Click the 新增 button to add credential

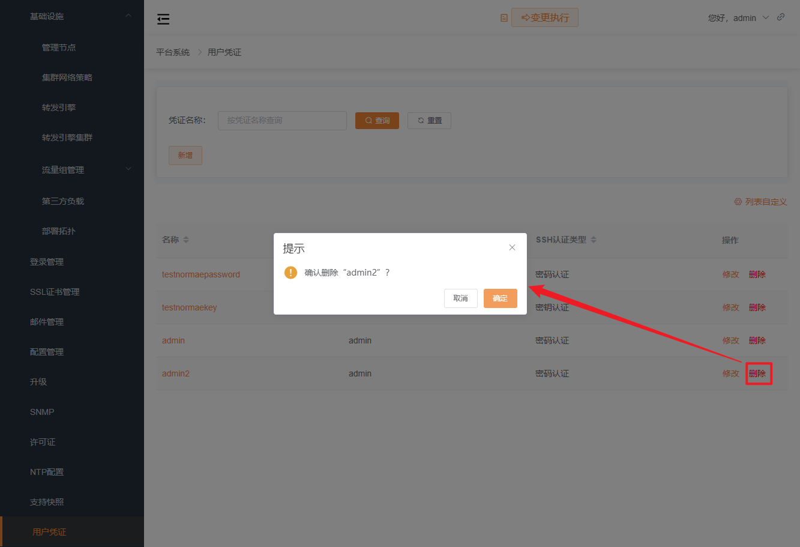(185, 155)
